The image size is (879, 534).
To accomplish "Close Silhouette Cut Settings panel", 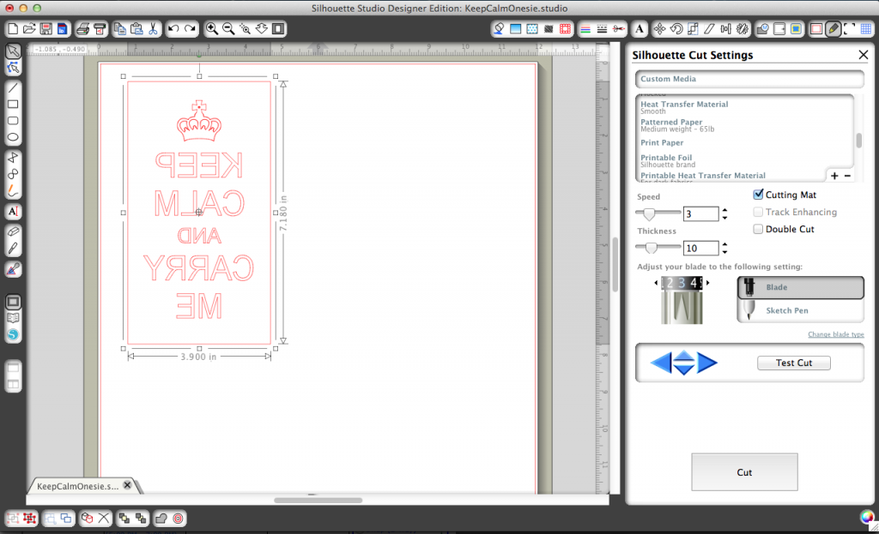I will point(864,55).
